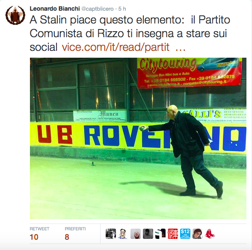Click the Leonardo Bianchi display name

(x=55, y=9)
